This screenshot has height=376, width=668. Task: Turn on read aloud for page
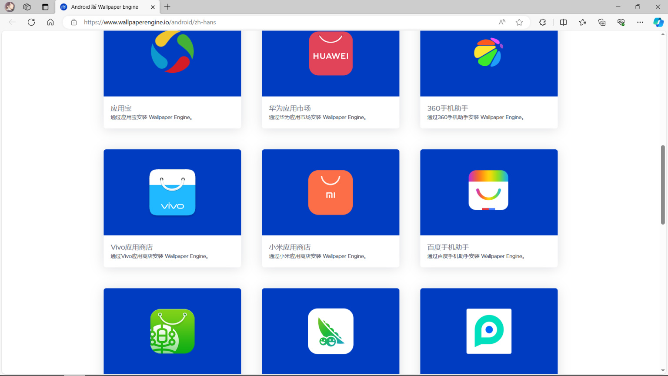click(x=502, y=22)
